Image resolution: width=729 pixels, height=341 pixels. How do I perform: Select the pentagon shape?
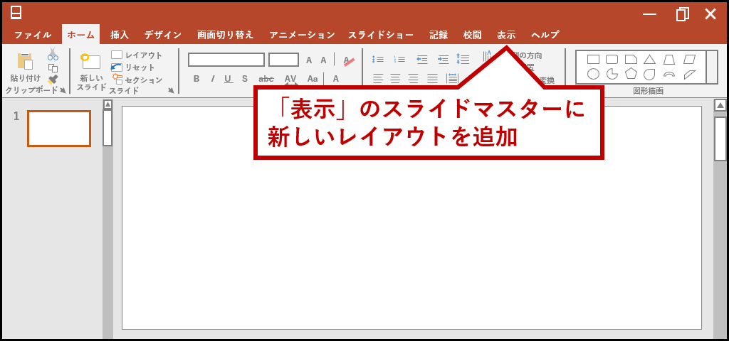point(631,74)
